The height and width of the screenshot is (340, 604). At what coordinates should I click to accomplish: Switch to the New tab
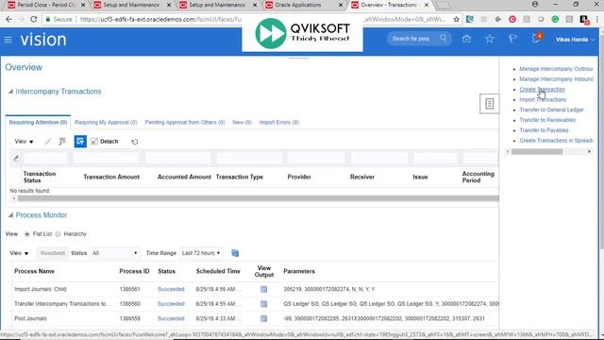242,122
